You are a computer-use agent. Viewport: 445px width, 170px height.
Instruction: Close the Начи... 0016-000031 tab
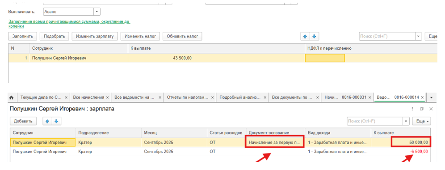[369, 97]
